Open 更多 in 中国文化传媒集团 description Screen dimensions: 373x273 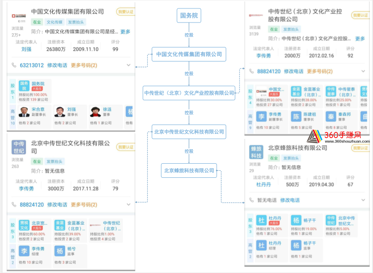tap(125, 32)
